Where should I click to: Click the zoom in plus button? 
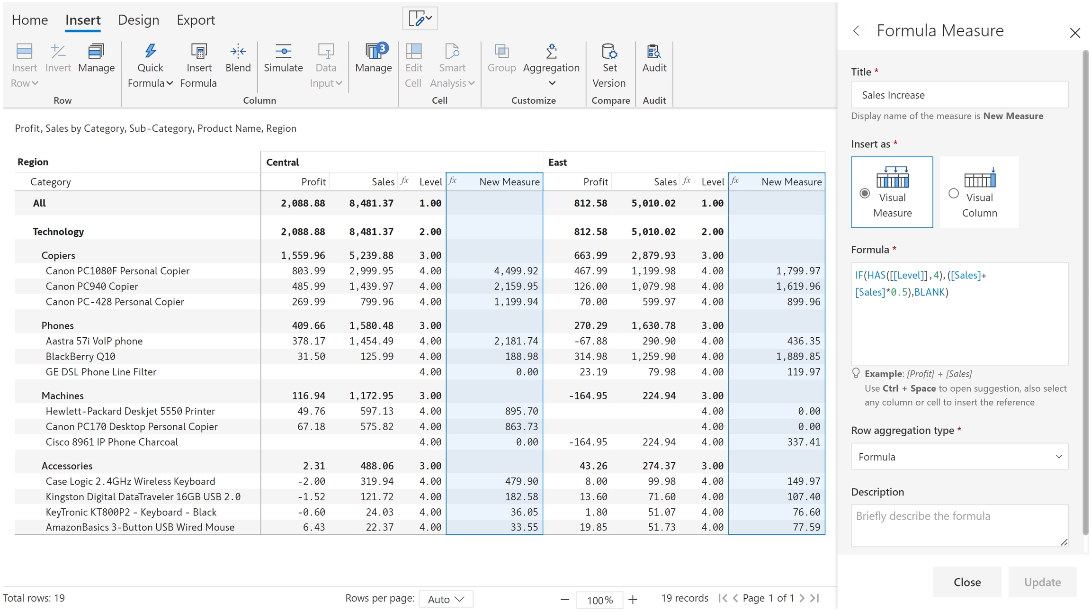pyautogui.click(x=633, y=600)
